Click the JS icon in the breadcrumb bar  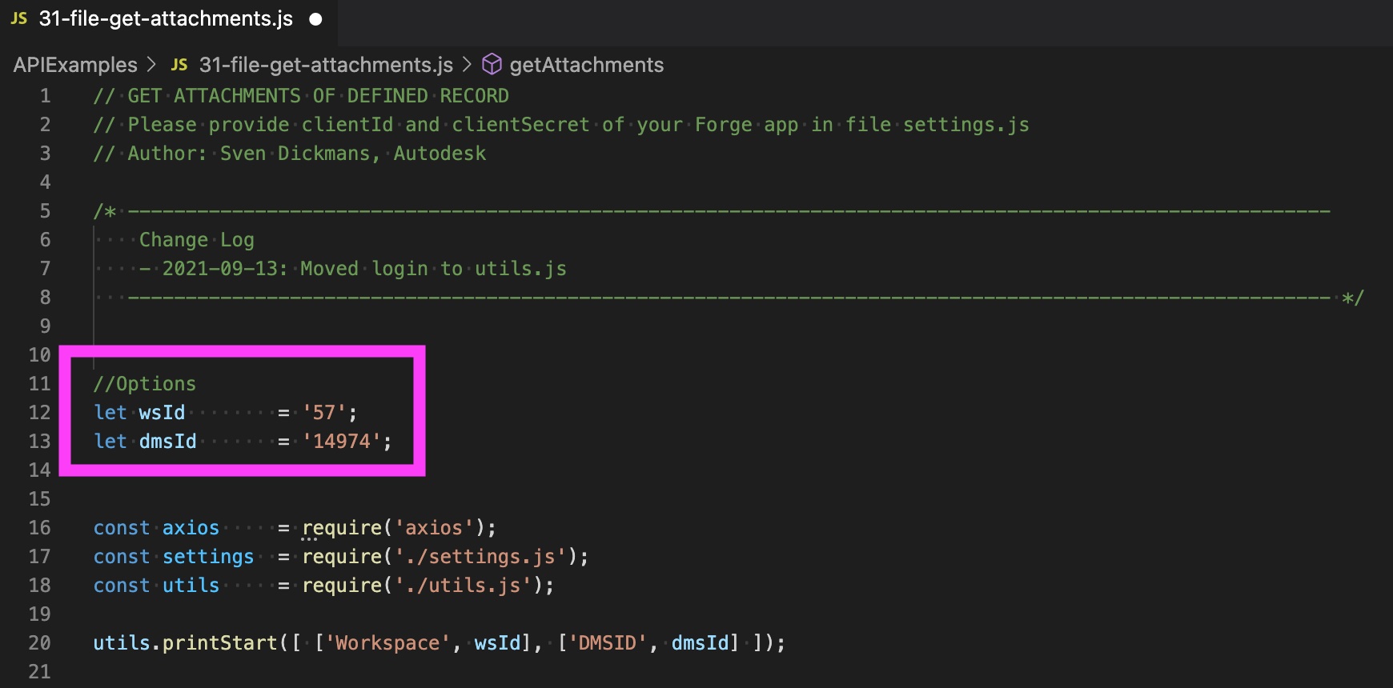179,65
